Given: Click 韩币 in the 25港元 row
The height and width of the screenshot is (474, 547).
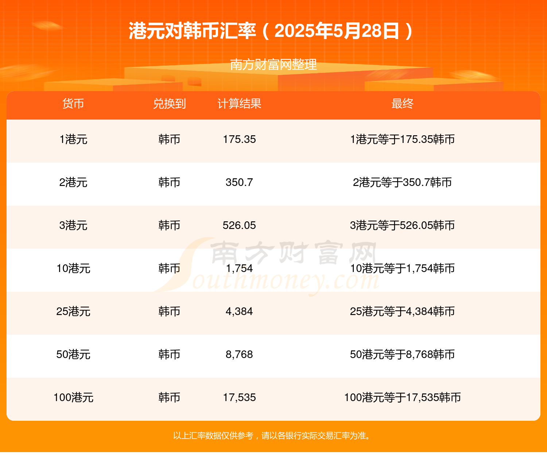Looking at the screenshot, I should (169, 311).
